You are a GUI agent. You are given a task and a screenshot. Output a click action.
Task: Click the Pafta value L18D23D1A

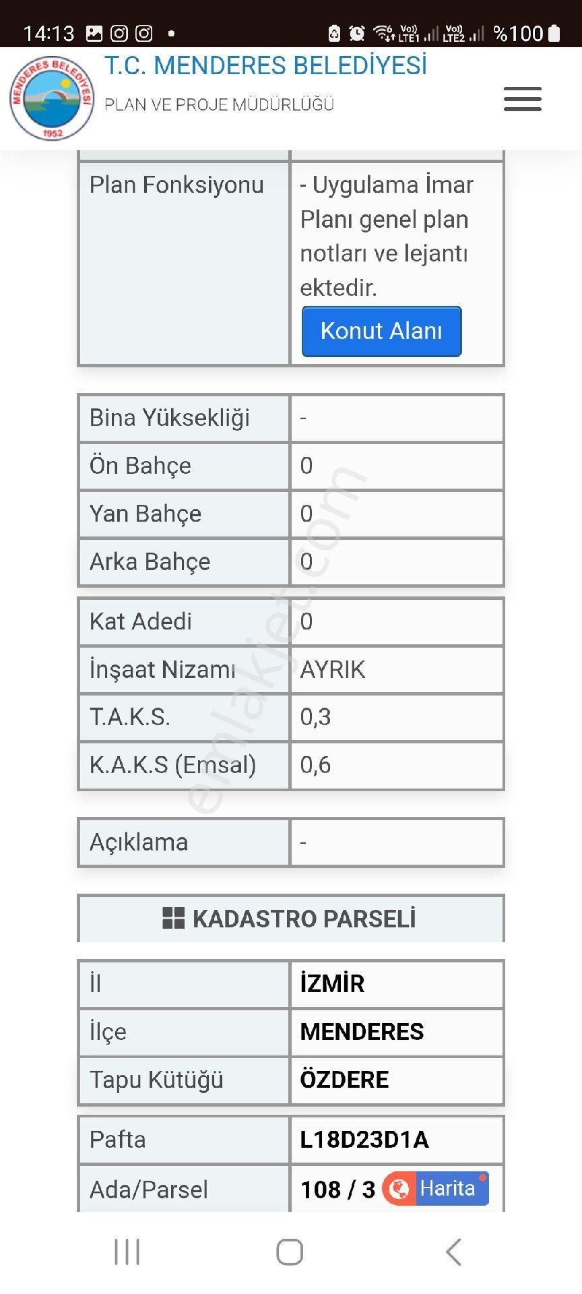point(364,1140)
